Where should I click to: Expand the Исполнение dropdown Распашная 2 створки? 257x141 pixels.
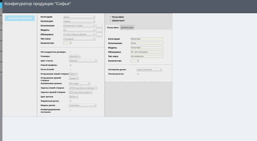click(79, 26)
